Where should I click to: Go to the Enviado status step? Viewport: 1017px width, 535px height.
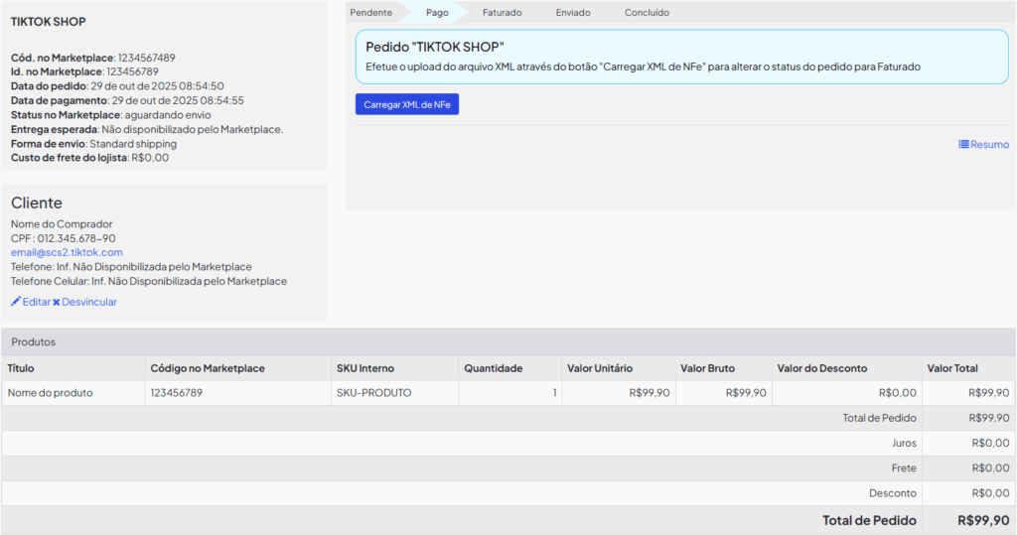[573, 13]
